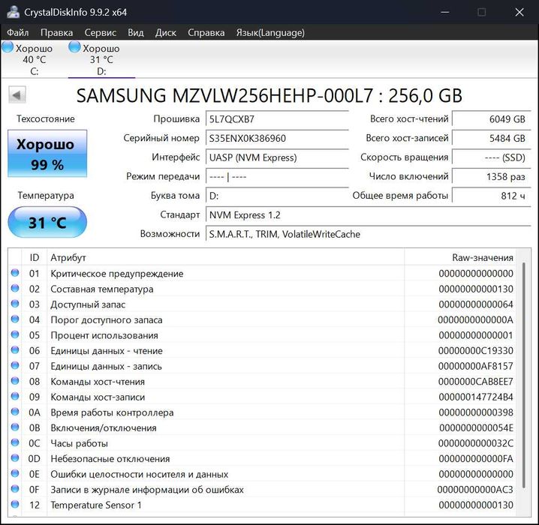Open the Вид menu

(136, 32)
